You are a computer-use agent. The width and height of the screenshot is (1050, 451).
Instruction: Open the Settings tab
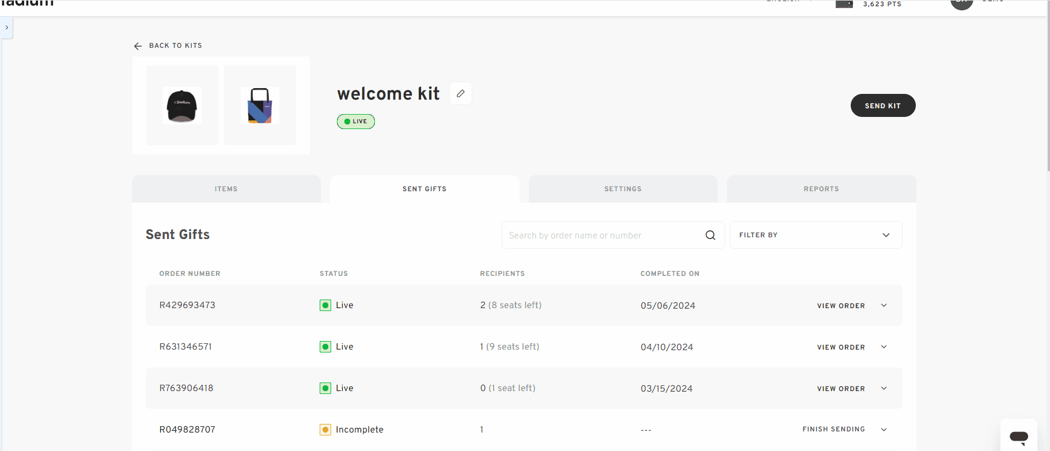(623, 189)
